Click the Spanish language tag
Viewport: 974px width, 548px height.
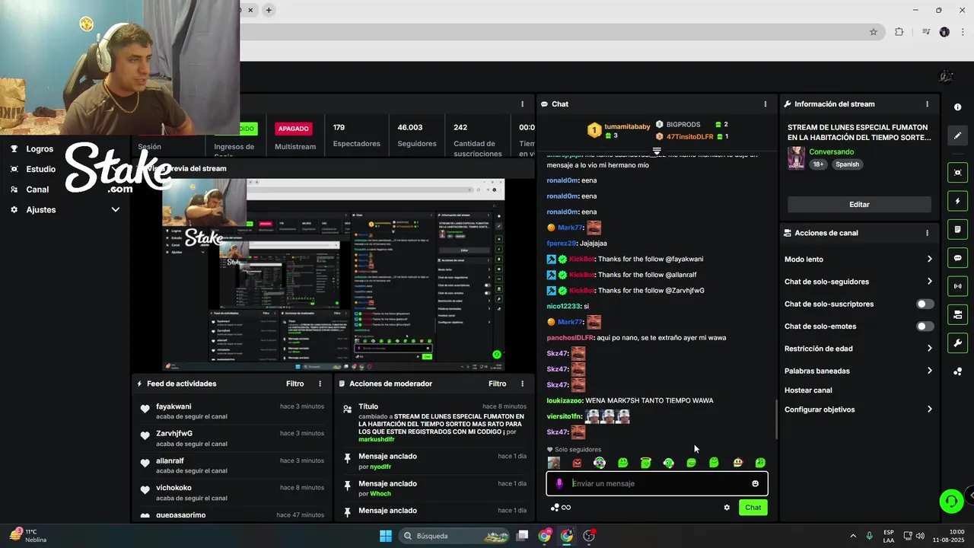[847, 164]
